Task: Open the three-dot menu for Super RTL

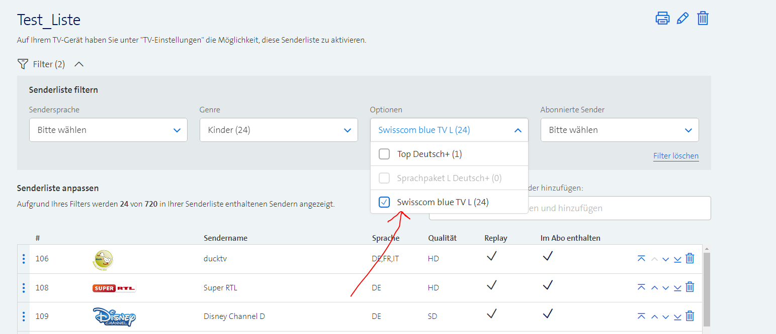Action: [x=23, y=287]
